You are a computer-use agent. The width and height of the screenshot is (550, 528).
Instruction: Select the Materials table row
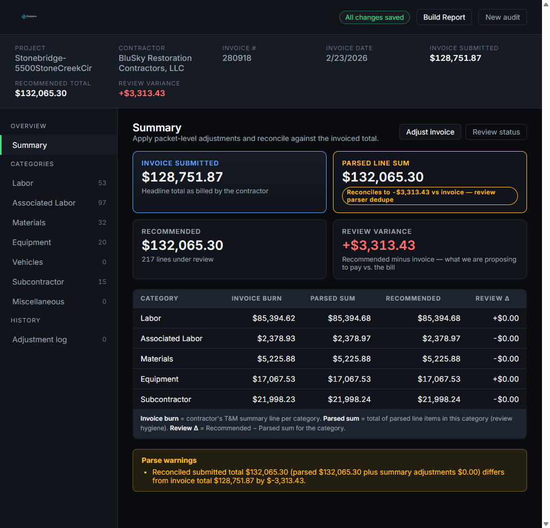(x=329, y=359)
